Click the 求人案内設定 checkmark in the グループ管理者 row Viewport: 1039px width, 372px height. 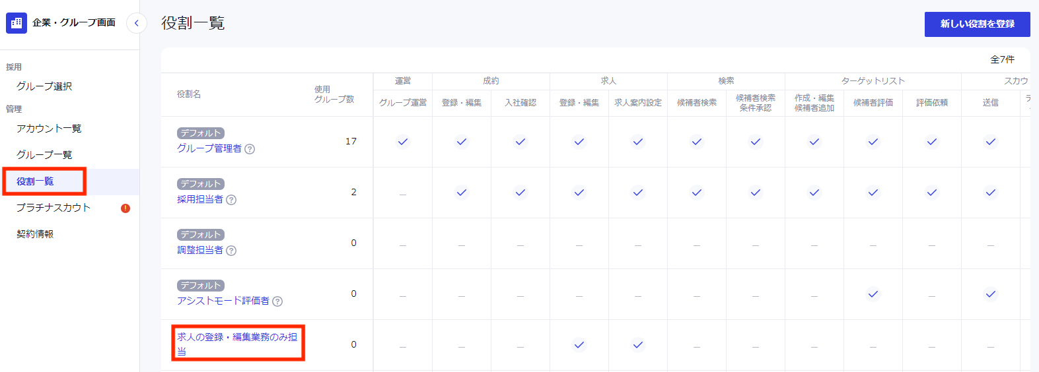pyautogui.click(x=638, y=141)
